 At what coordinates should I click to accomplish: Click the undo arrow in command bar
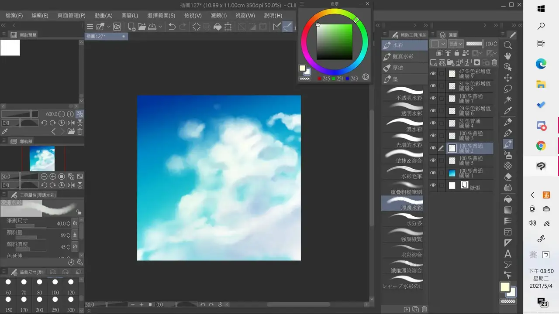click(x=172, y=27)
